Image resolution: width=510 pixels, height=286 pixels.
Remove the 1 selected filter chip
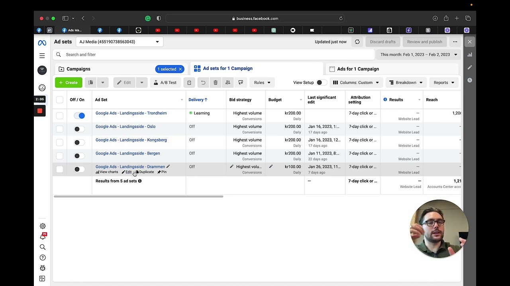180,69
